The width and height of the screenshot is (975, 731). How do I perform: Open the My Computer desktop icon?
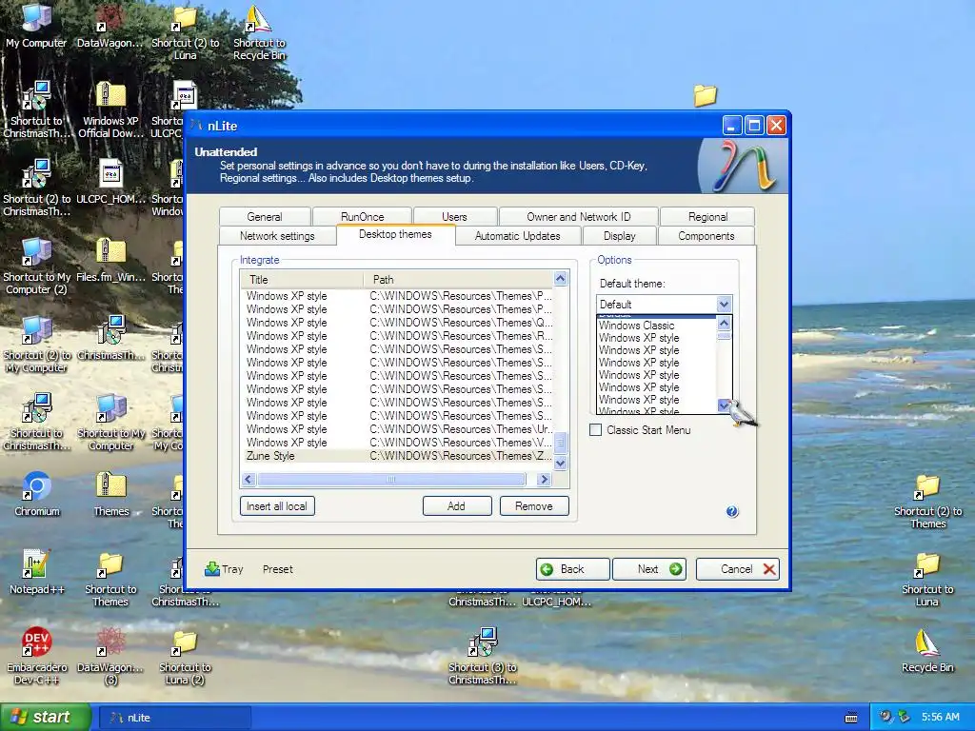[36, 26]
